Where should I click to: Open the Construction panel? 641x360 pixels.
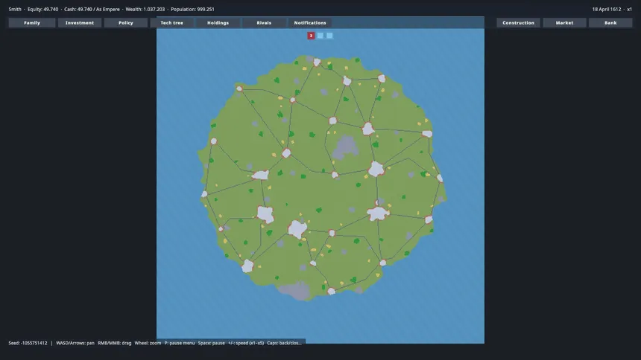click(x=518, y=23)
